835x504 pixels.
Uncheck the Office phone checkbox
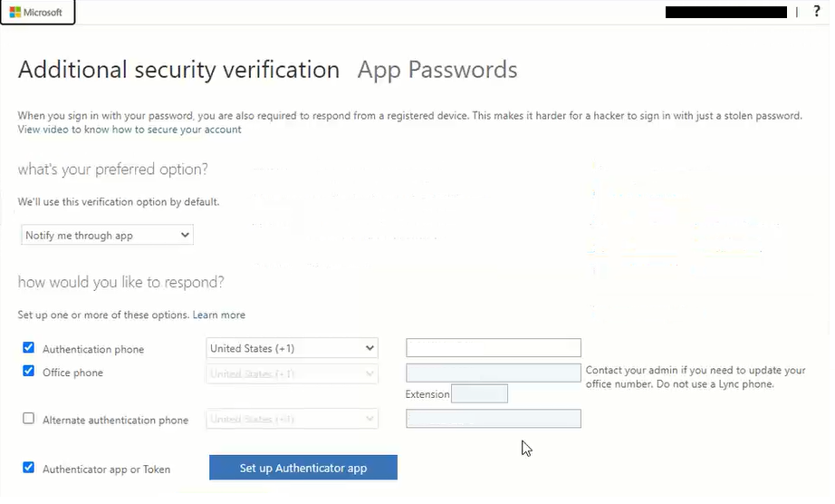[29, 372]
